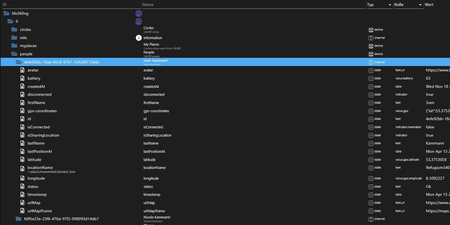Click the battery state file icon
This screenshot has height=225, width=450.
click(22, 78)
